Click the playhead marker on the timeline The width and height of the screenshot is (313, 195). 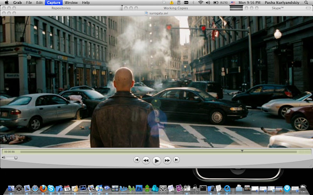pos(242,151)
